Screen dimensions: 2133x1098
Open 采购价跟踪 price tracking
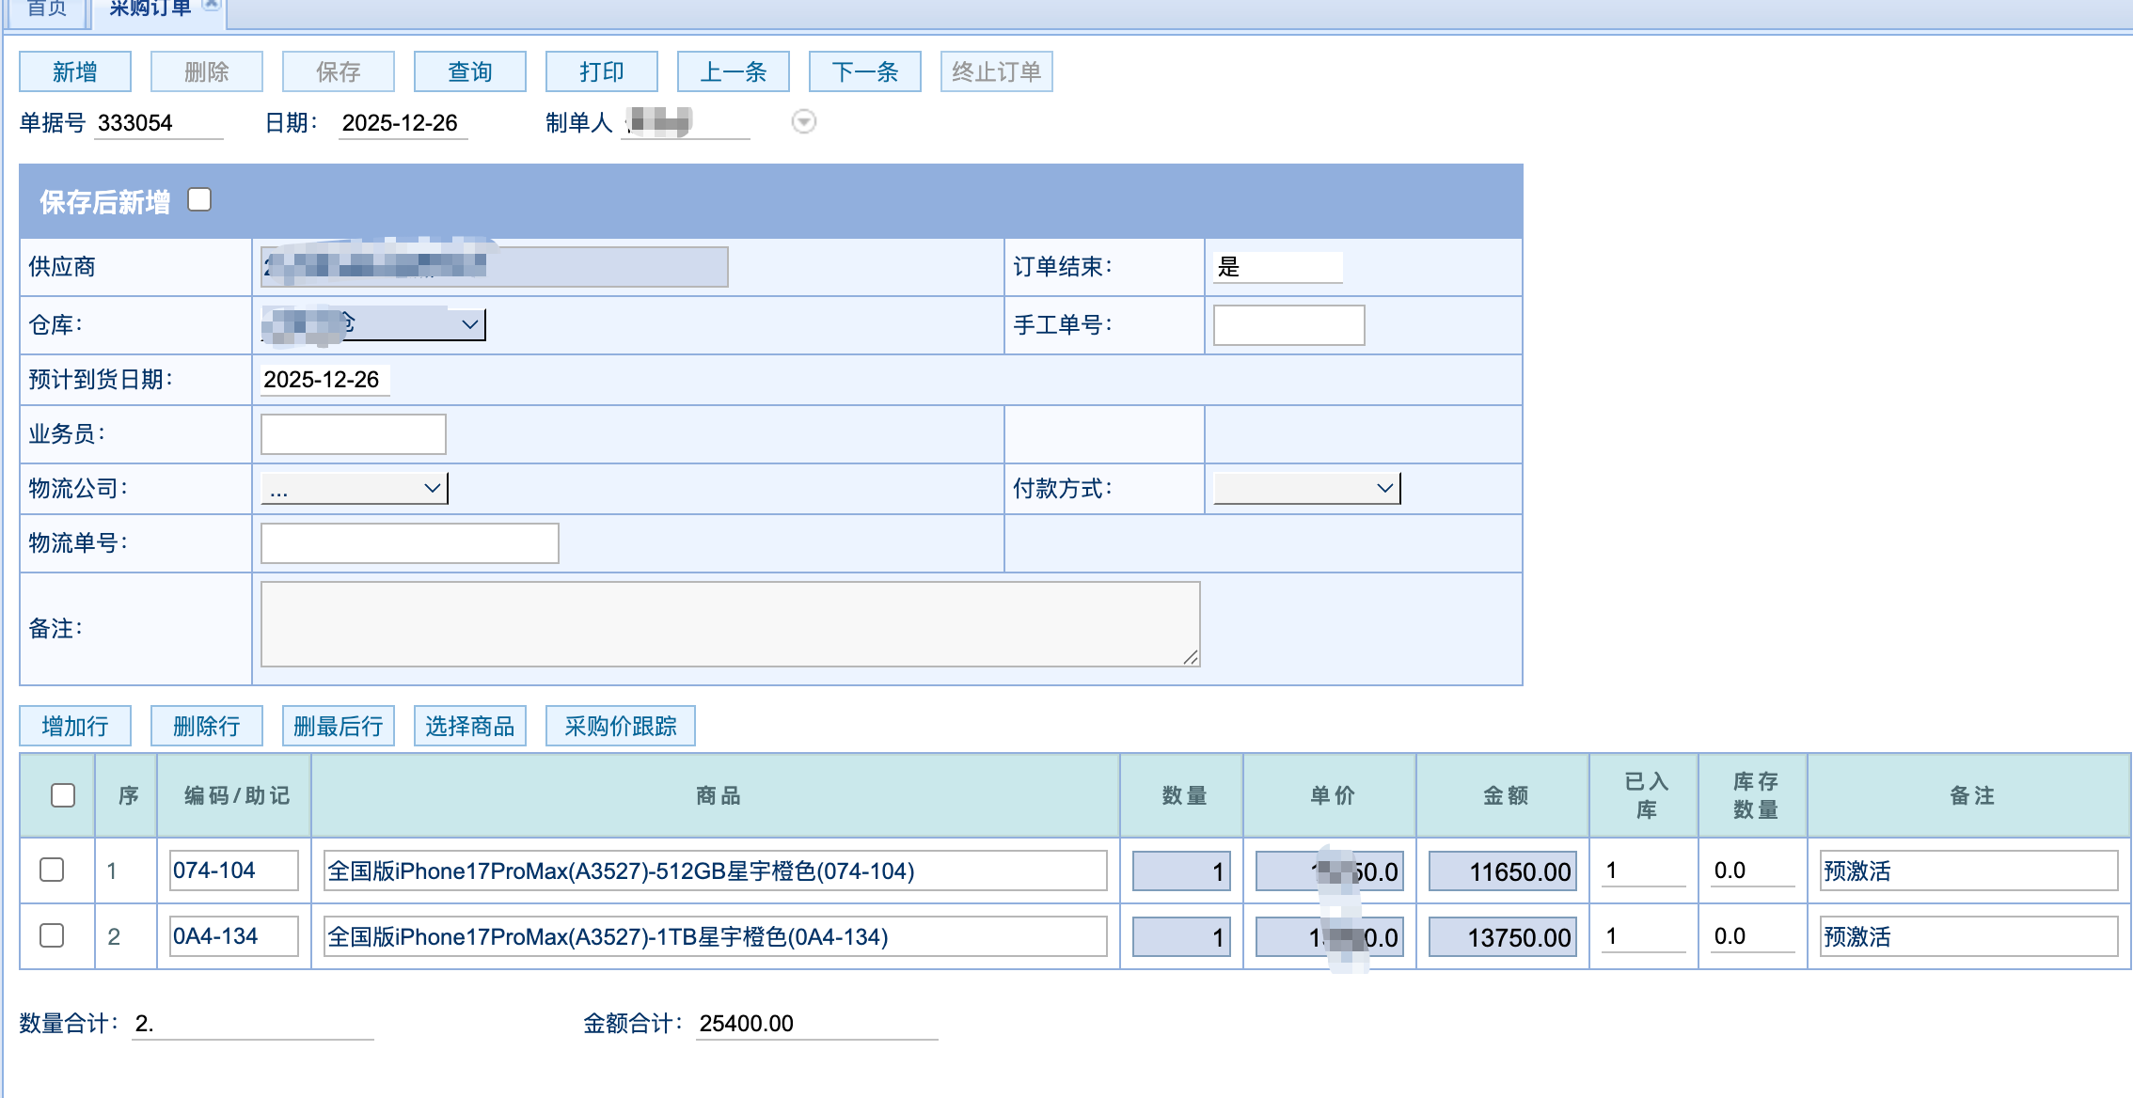click(620, 727)
